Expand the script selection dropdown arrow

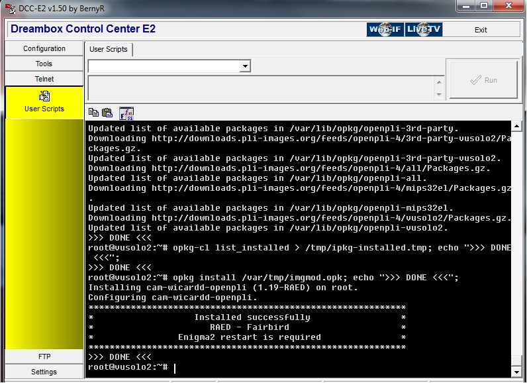tap(245, 66)
